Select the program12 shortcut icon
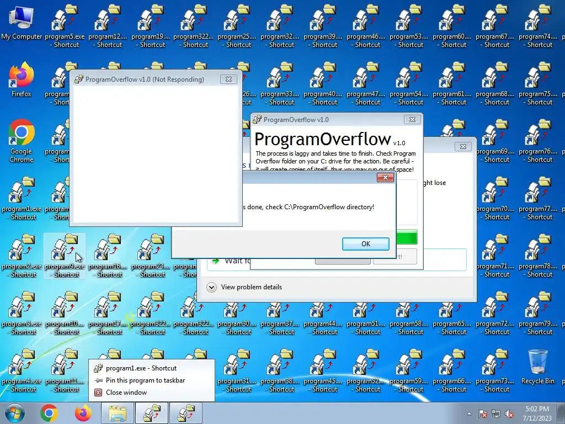The height and width of the screenshot is (424, 565). click(x=108, y=26)
